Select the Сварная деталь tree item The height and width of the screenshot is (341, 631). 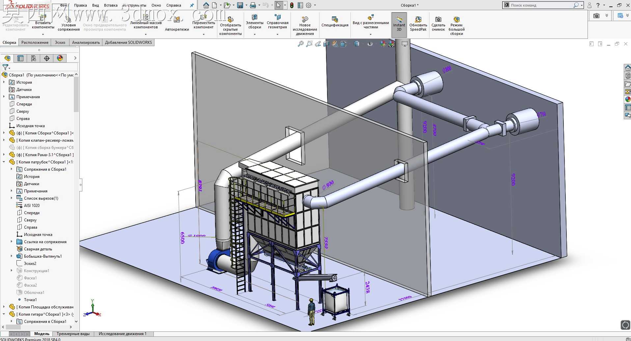[38, 249]
